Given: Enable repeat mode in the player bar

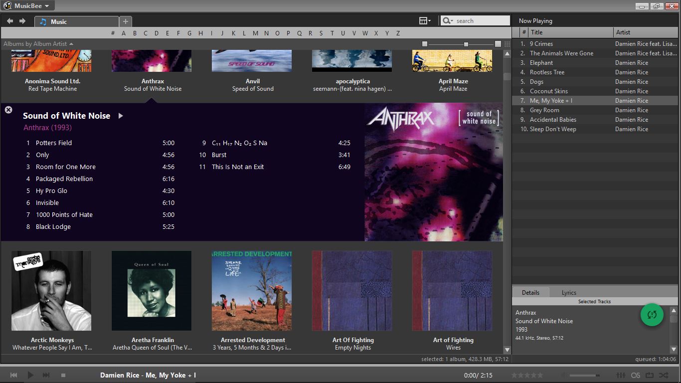Looking at the screenshot, I should click(650, 375).
